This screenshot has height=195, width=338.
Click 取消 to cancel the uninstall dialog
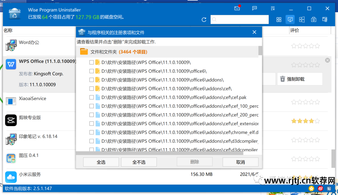[240, 162]
